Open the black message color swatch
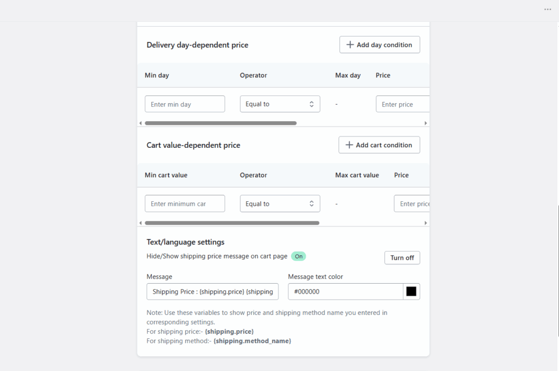 (411, 291)
